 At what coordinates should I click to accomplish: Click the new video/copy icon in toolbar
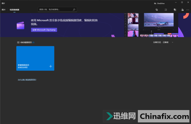point(157,10)
